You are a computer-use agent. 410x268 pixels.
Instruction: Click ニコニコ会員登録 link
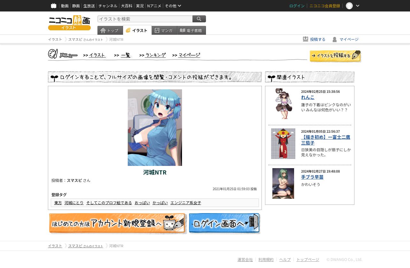coord(325,6)
